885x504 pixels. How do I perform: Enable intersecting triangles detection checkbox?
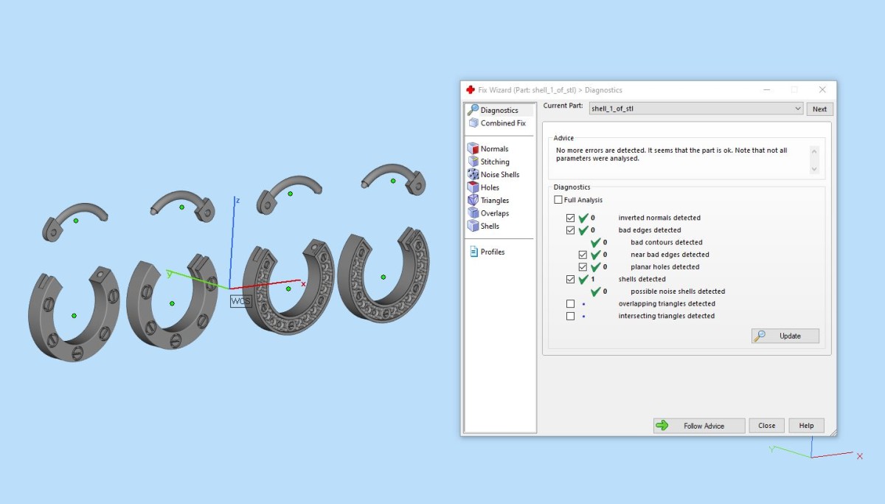coord(570,316)
